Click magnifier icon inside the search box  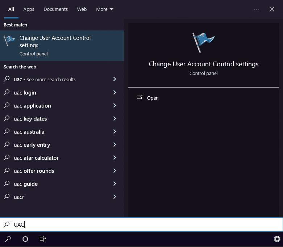click(7, 224)
